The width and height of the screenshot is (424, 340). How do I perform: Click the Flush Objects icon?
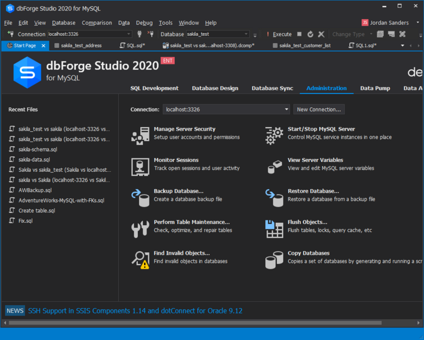(274, 229)
